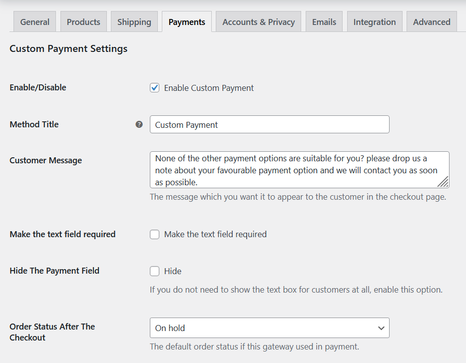Click the Hide label text

click(x=173, y=271)
